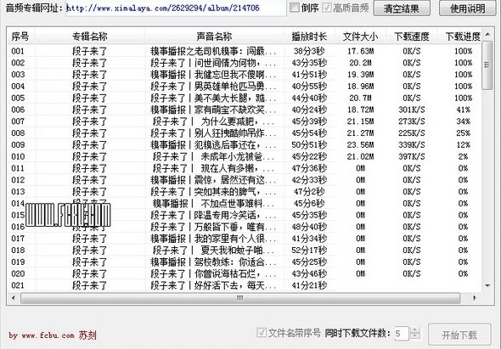
Task: Click sound name starting 美不美大长腿
Action: coord(213,98)
